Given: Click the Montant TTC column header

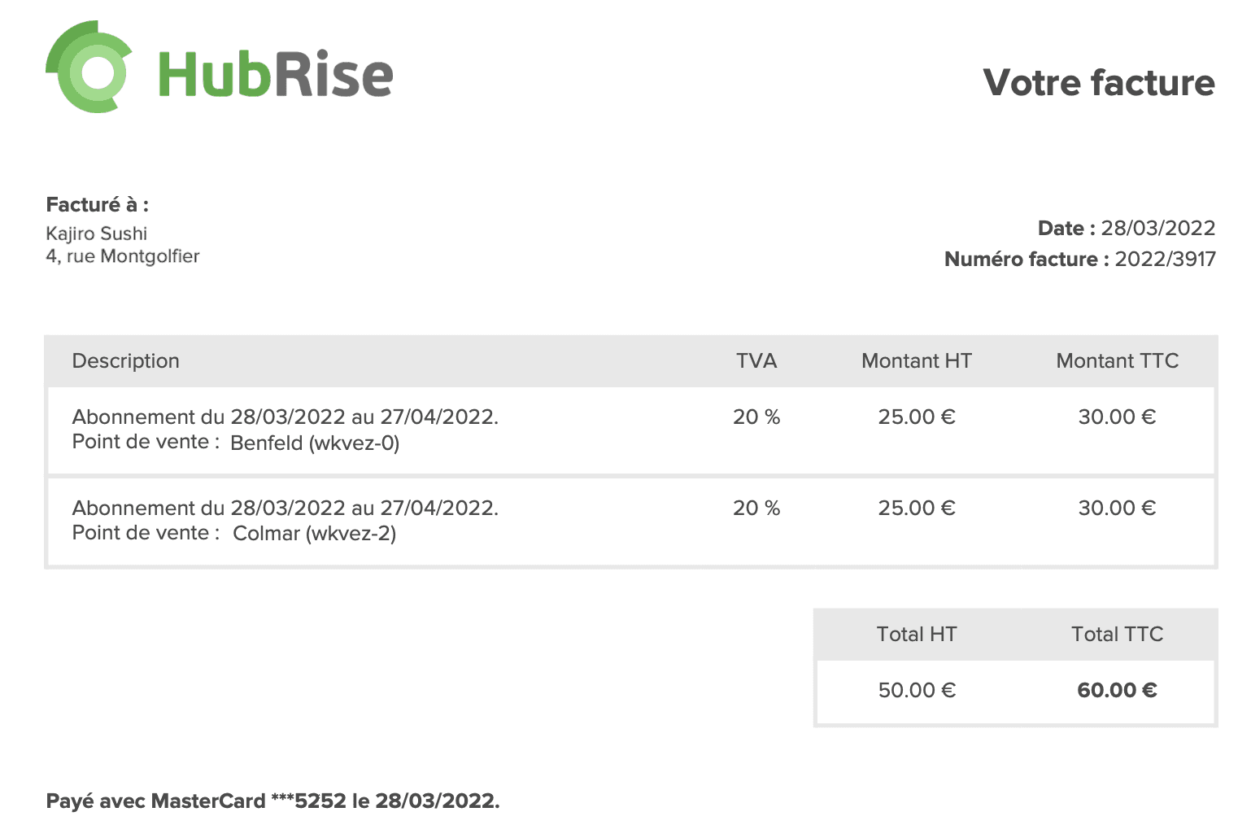Looking at the screenshot, I should tap(1117, 360).
